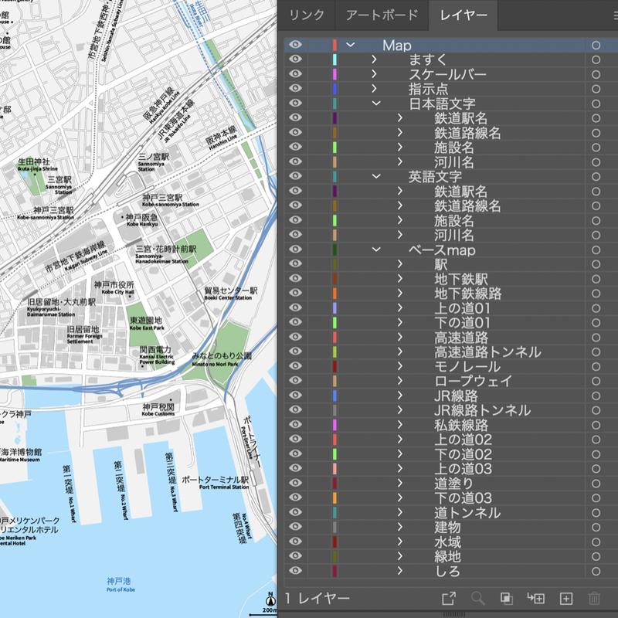
Task: Expand the JR線路 sublayer
Action: 400,395
